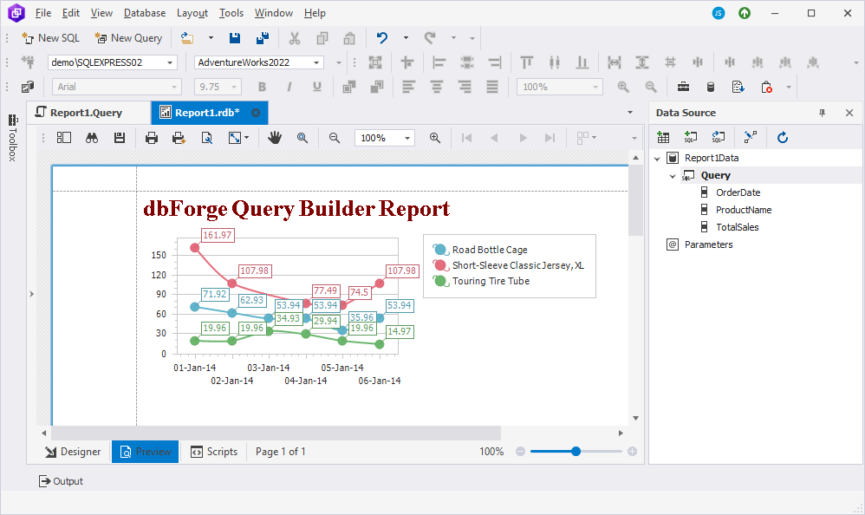The width and height of the screenshot is (865, 515).
Task: Show the document map thumbnails panel
Action: pyautogui.click(x=64, y=138)
